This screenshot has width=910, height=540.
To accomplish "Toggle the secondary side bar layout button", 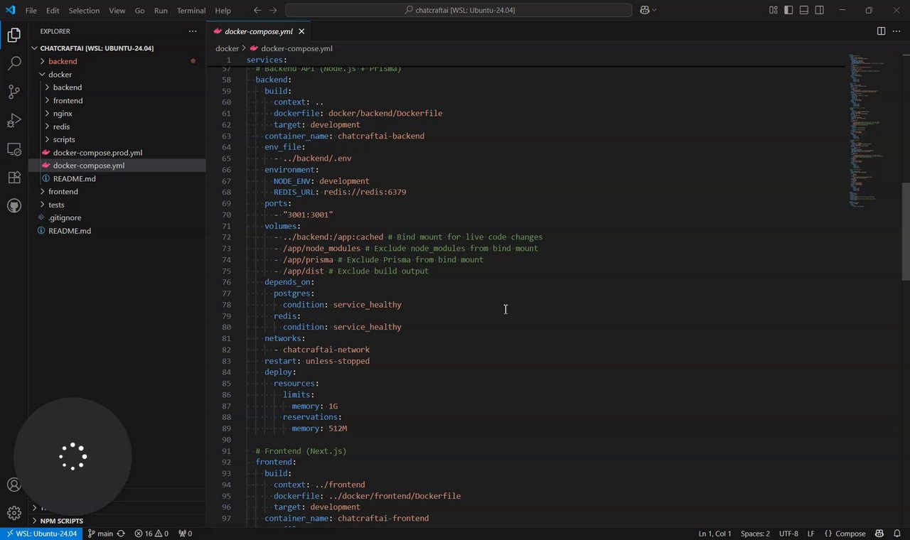I will point(820,10).
